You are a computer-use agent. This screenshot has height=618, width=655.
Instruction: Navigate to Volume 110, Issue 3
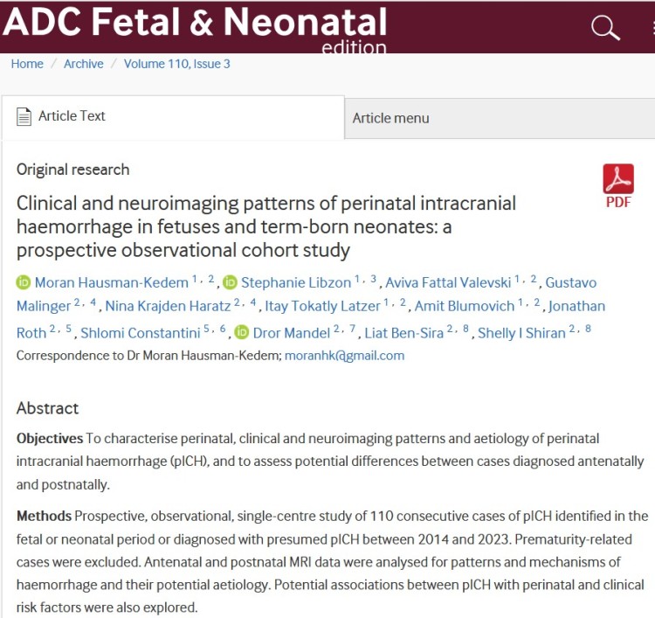point(176,64)
